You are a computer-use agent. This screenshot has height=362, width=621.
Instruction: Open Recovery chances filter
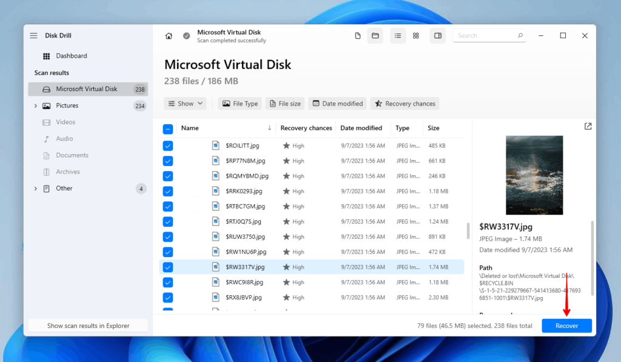404,103
